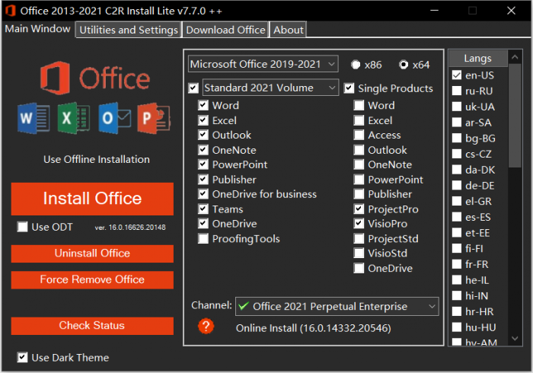Check OneDrive under Single Products
The width and height of the screenshot is (533, 373).
click(x=359, y=268)
